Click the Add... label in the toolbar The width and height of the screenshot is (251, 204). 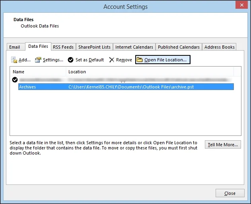(25, 60)
